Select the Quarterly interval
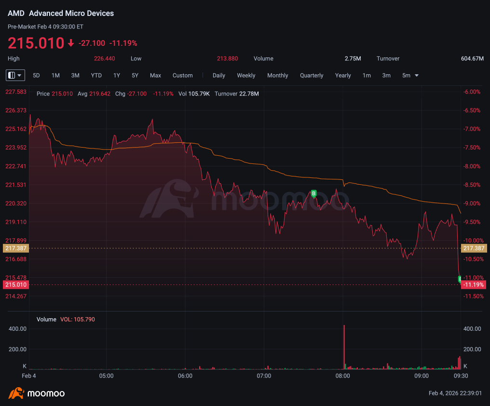490x406 pixels. click(x=312, y=76)
